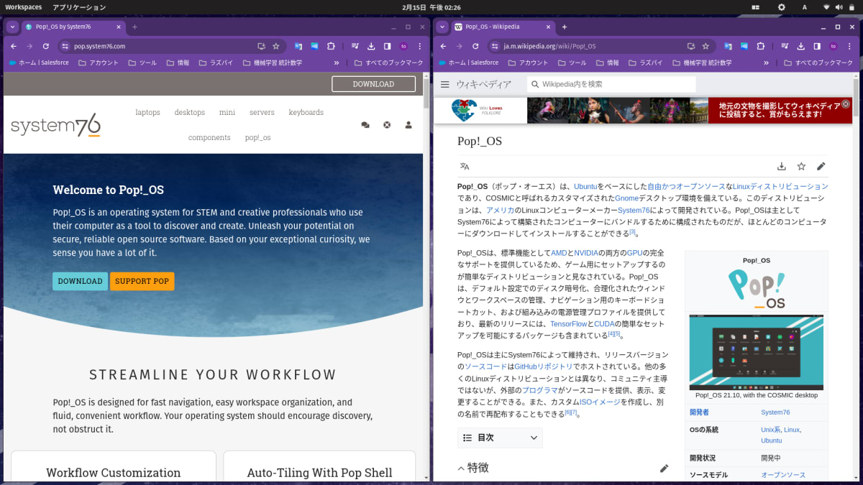Close the Wiki Loves Folklore banner
863x485 pixels.
point(846,104)
